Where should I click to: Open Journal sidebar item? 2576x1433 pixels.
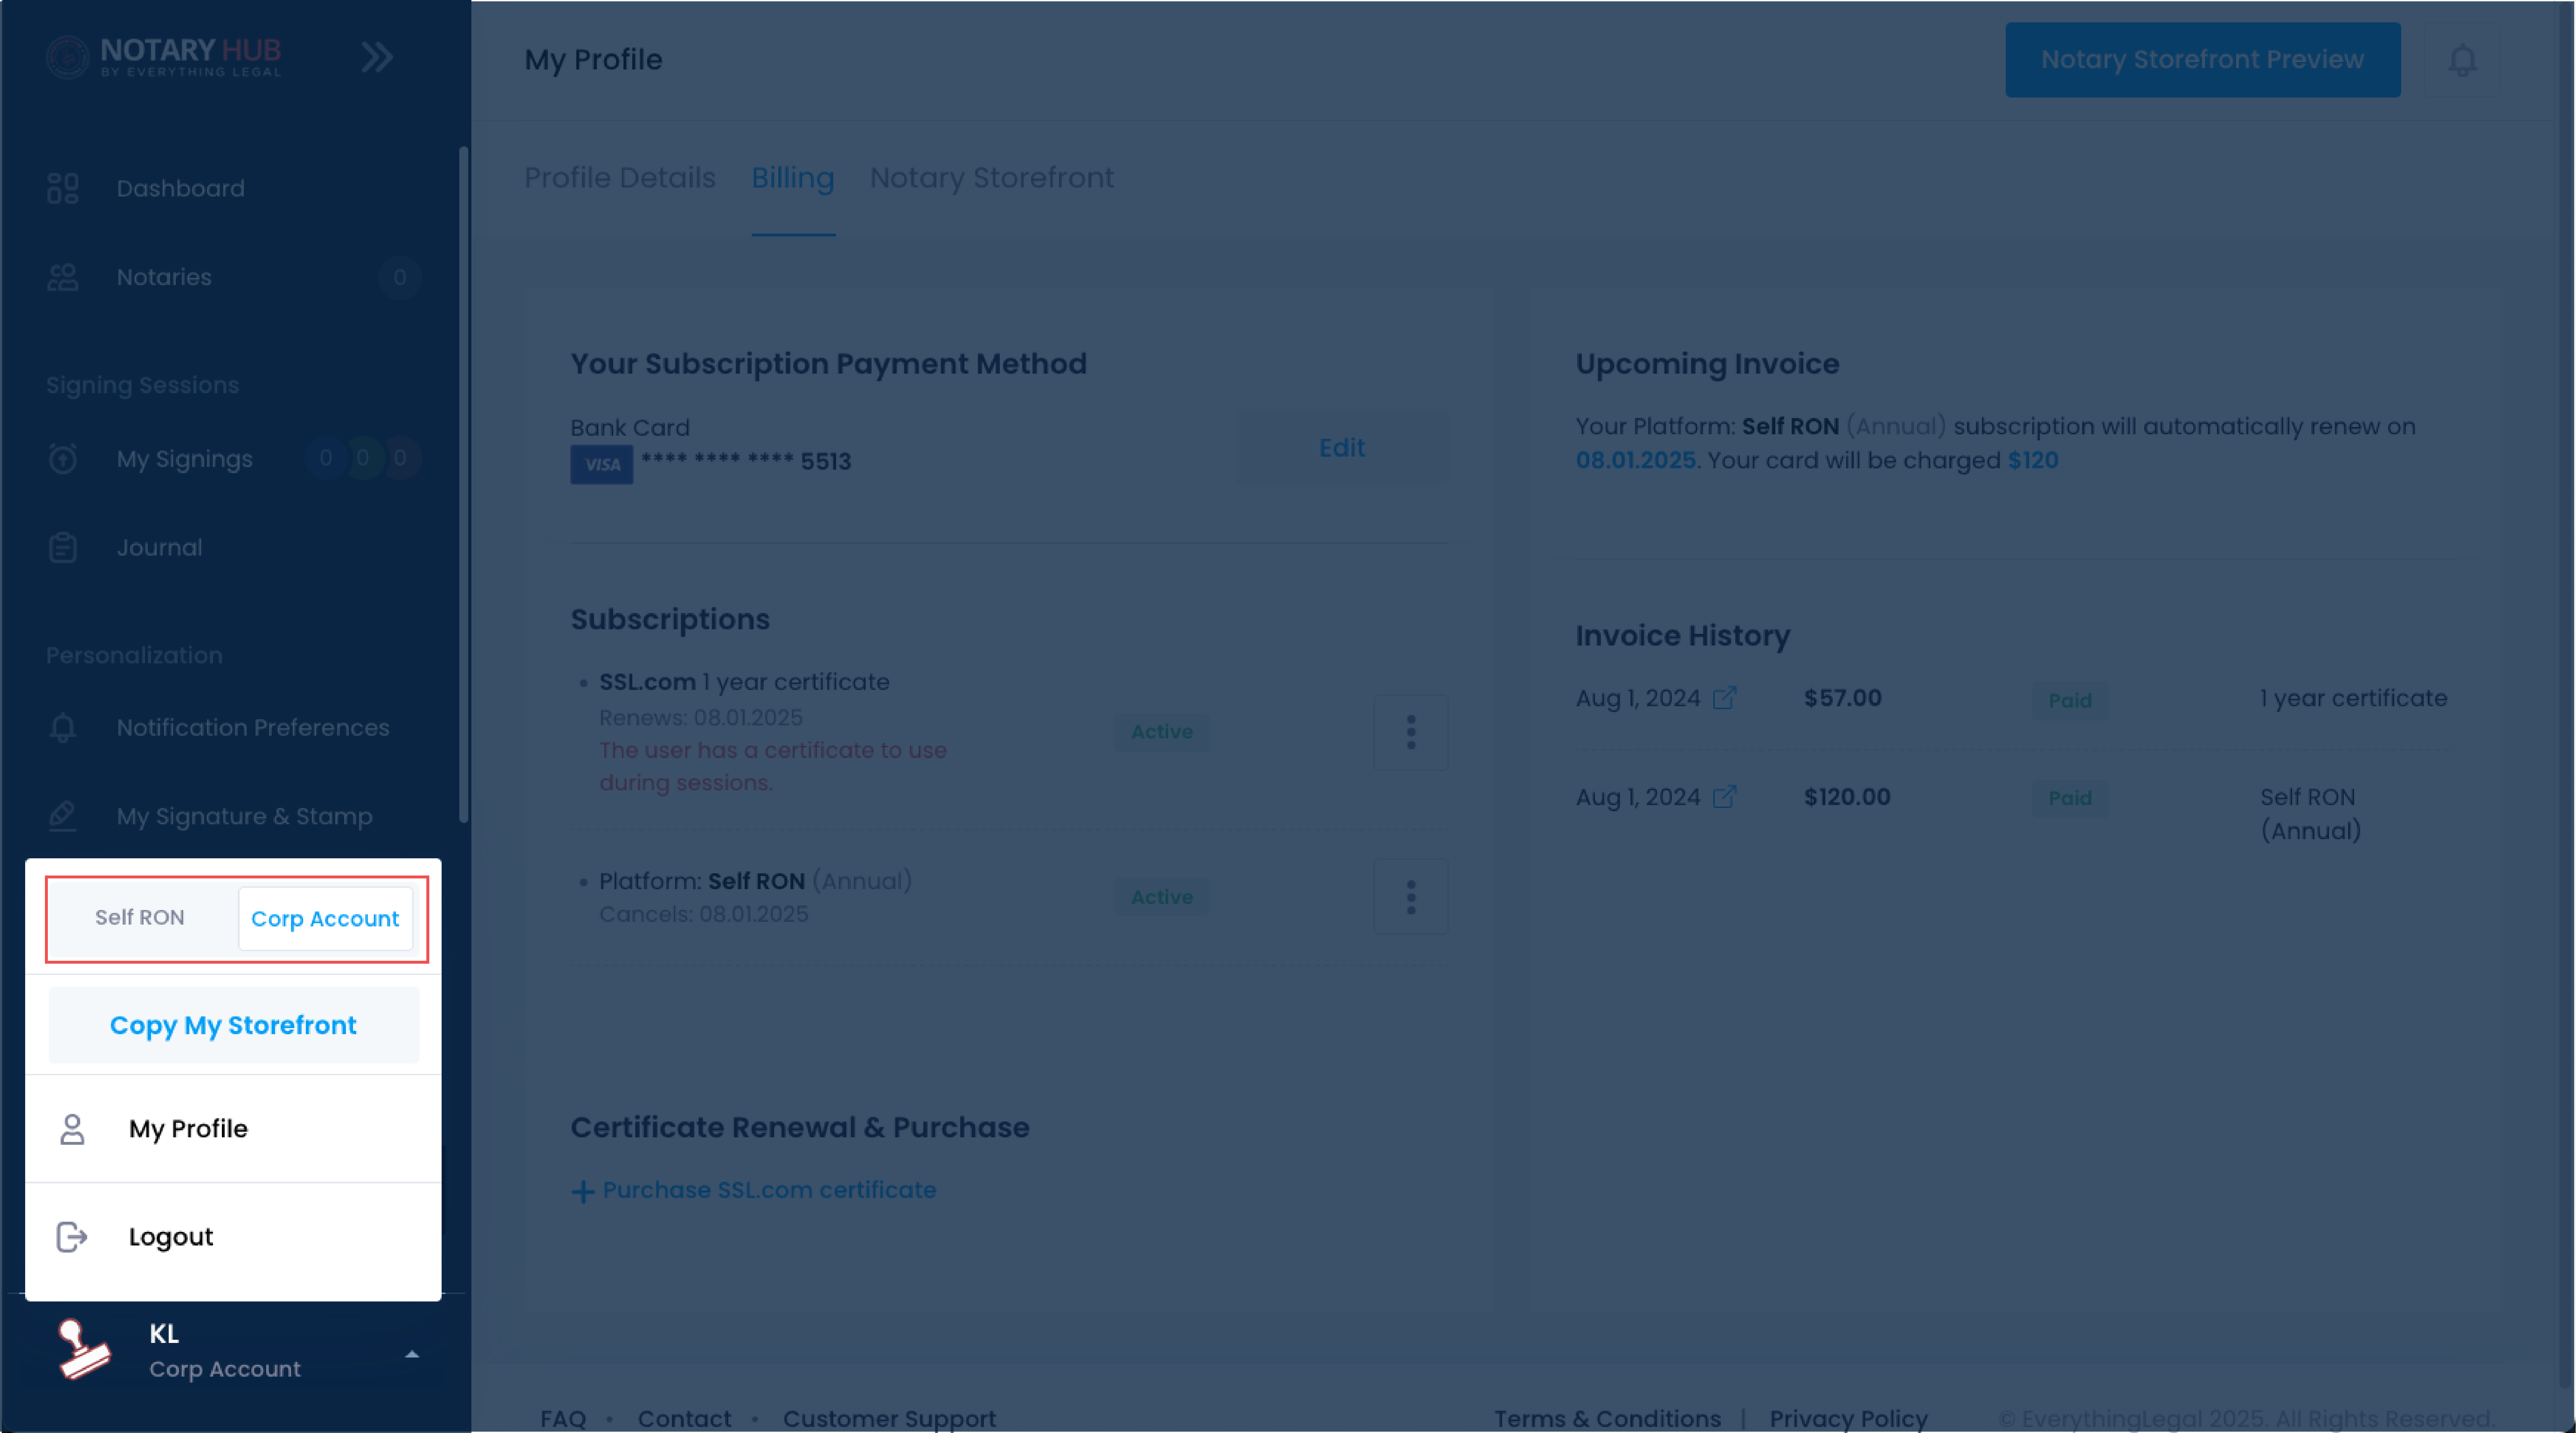point(160,548)
